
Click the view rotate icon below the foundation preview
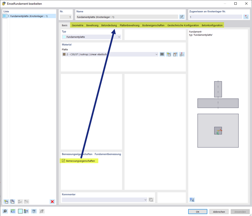point(192,200)
